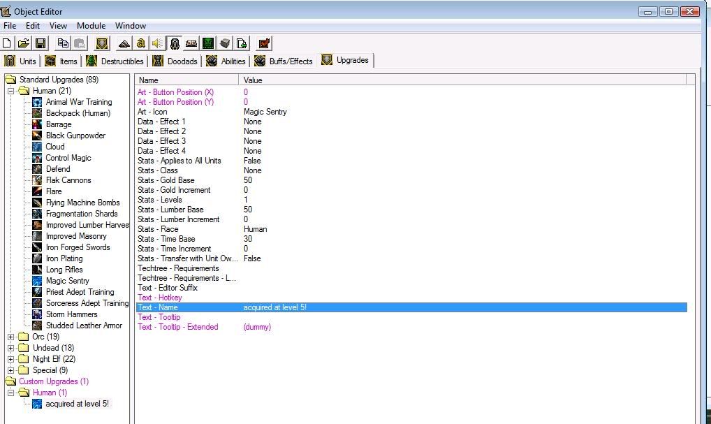This screenshot has height=424, width=711.
Task: Switch to the Abilities tab
Action: (226, 61)
